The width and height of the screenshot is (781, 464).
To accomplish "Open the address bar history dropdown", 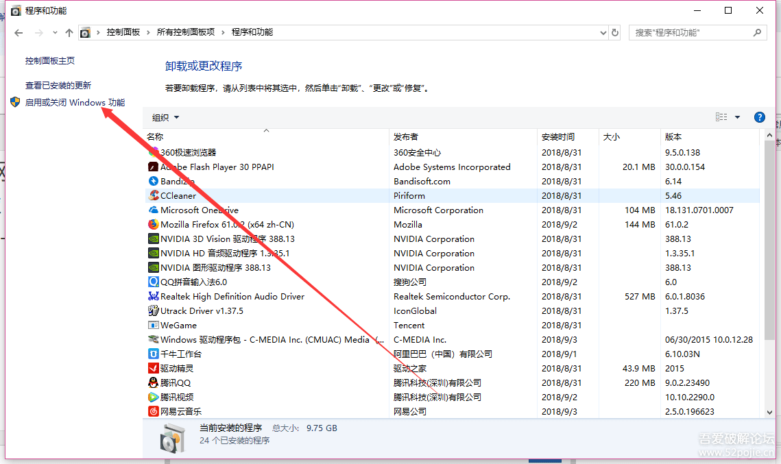I will tap(603, 32).
